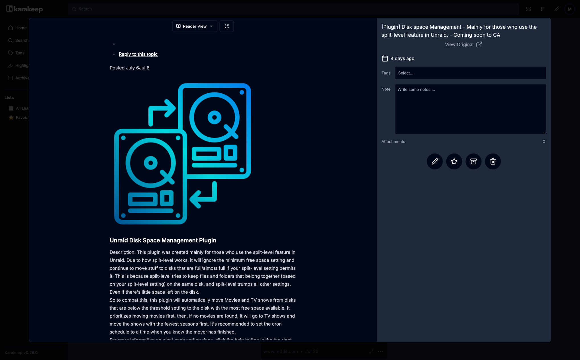Click the Highlights marker icon in sidebar
The image size is (580, 360).
[x=11, y=65]
